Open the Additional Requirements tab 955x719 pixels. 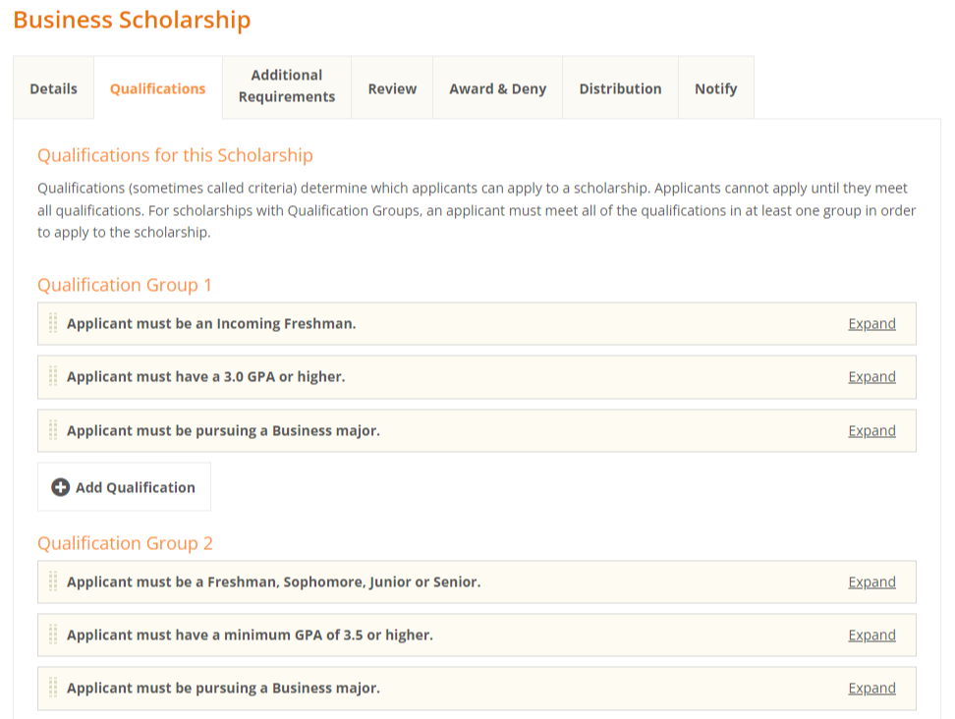[x=286, y=87]
